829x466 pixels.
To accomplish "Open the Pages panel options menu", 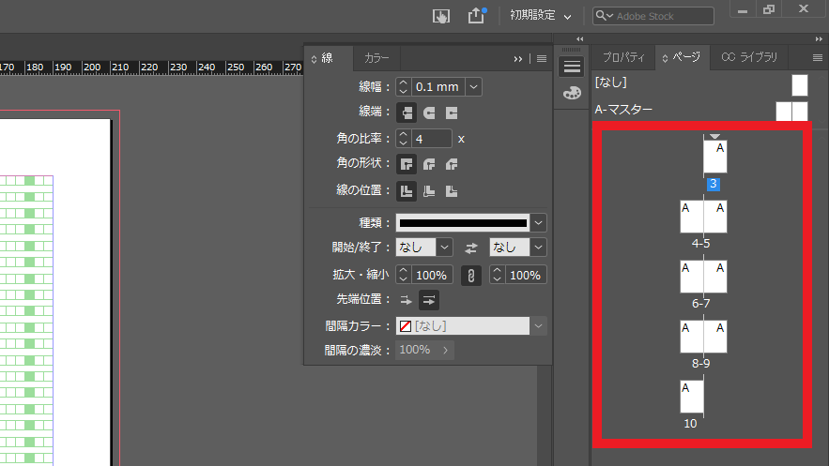I will 818,57.
